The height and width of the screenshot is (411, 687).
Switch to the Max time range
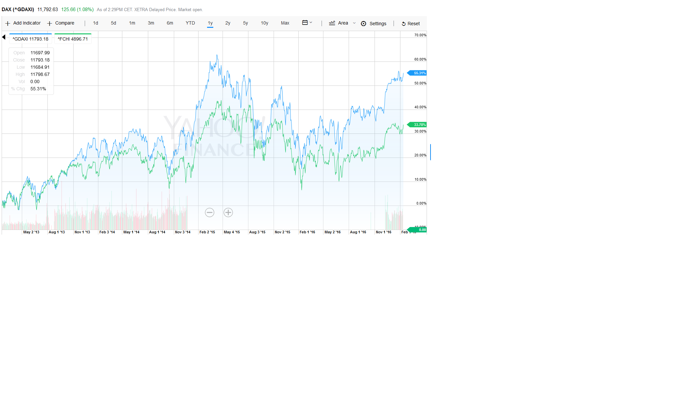[x=285, y=23]
